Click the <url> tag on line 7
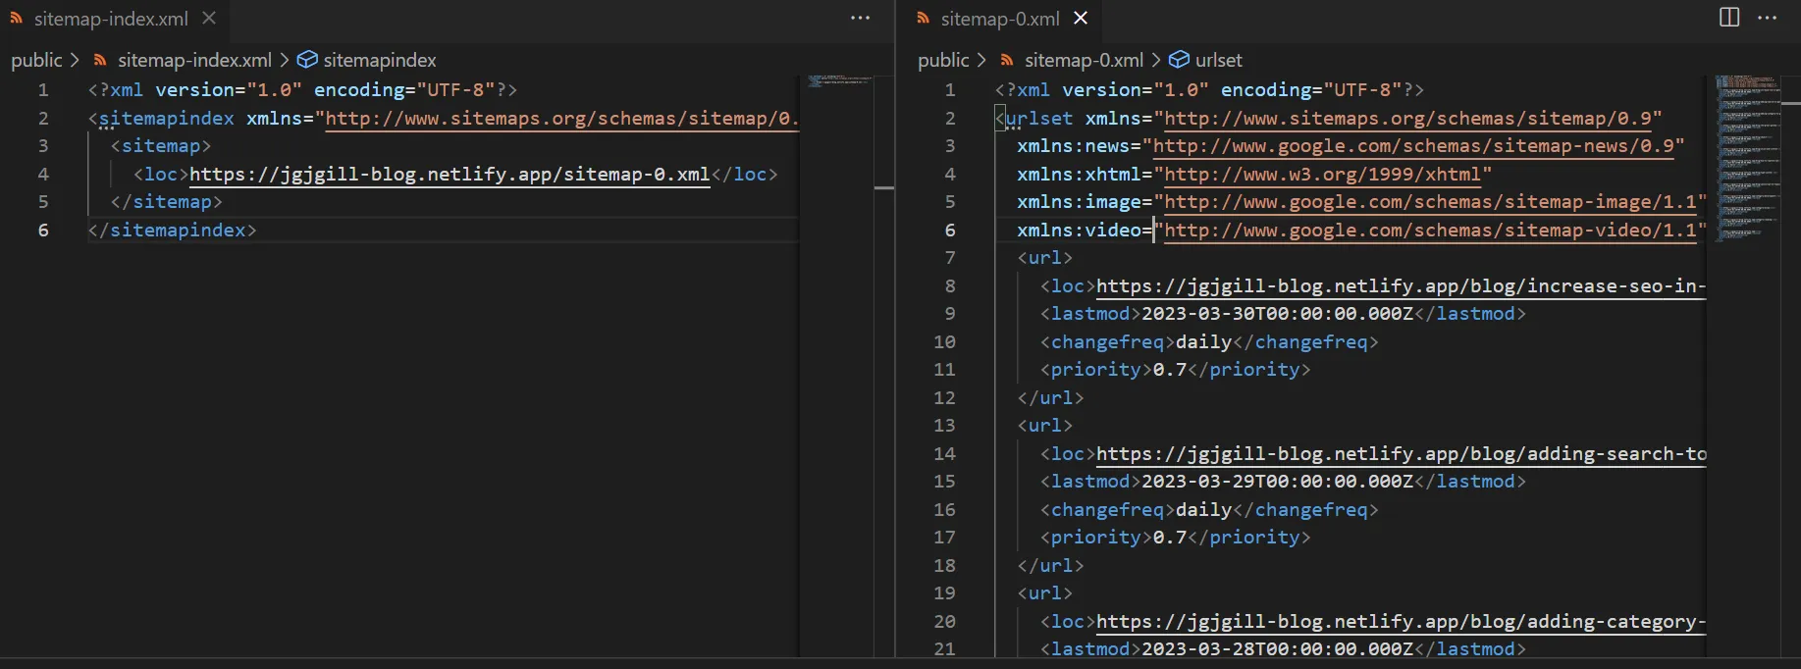 click(x=1045, y=257)
